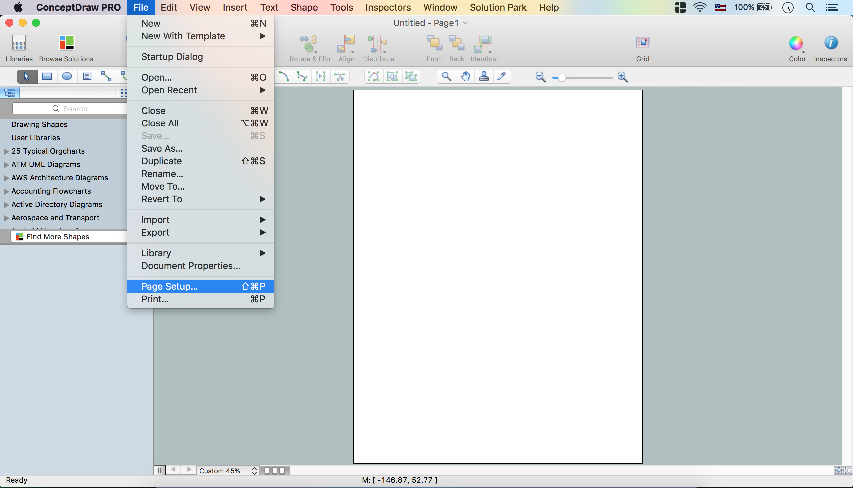Drag the zoom level slider
Screen dimensions: 853x488
pyautogui.click(x=561, y=77)
